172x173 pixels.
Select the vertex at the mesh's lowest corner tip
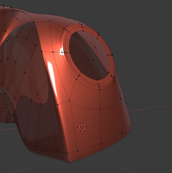coord(69,162)
